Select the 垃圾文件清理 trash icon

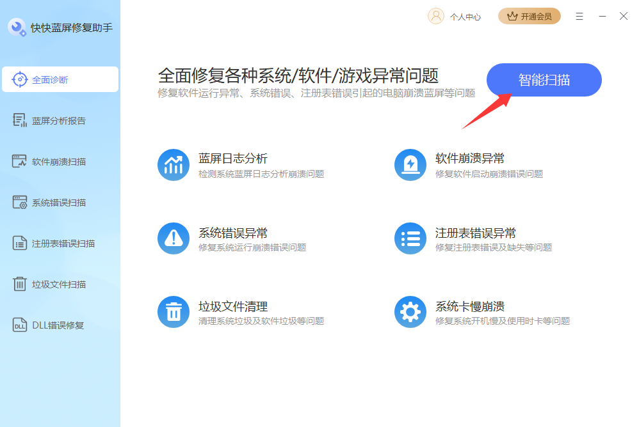point(173,311)
